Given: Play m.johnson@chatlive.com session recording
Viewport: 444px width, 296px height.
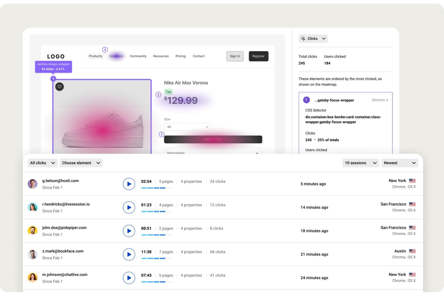Looking at the screenshot, I should (129, 278).
